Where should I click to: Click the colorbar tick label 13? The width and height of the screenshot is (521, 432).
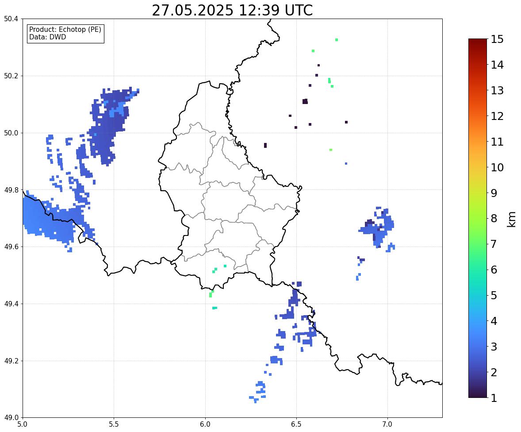[497, 90]
